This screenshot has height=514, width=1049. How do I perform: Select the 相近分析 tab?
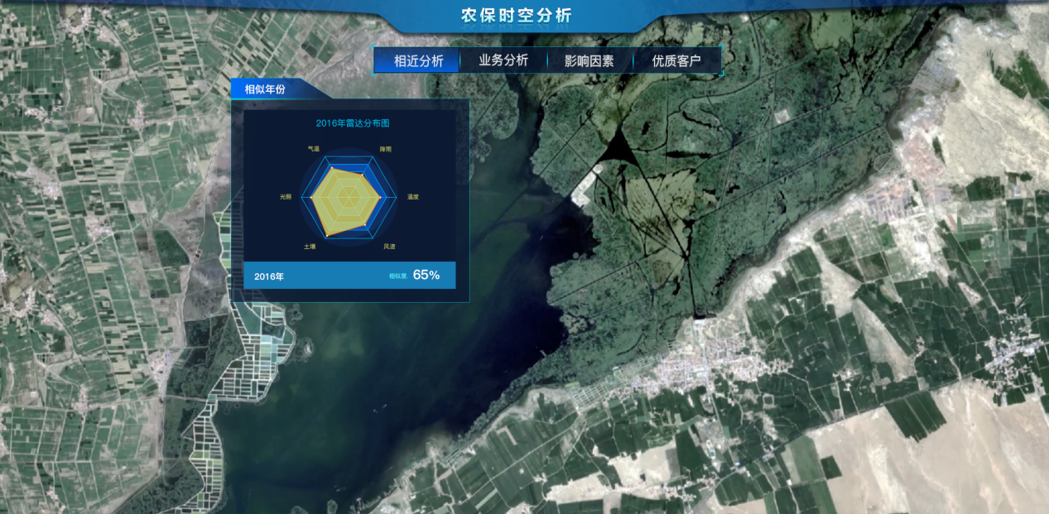pyautogui.click(x=418, y=60)
